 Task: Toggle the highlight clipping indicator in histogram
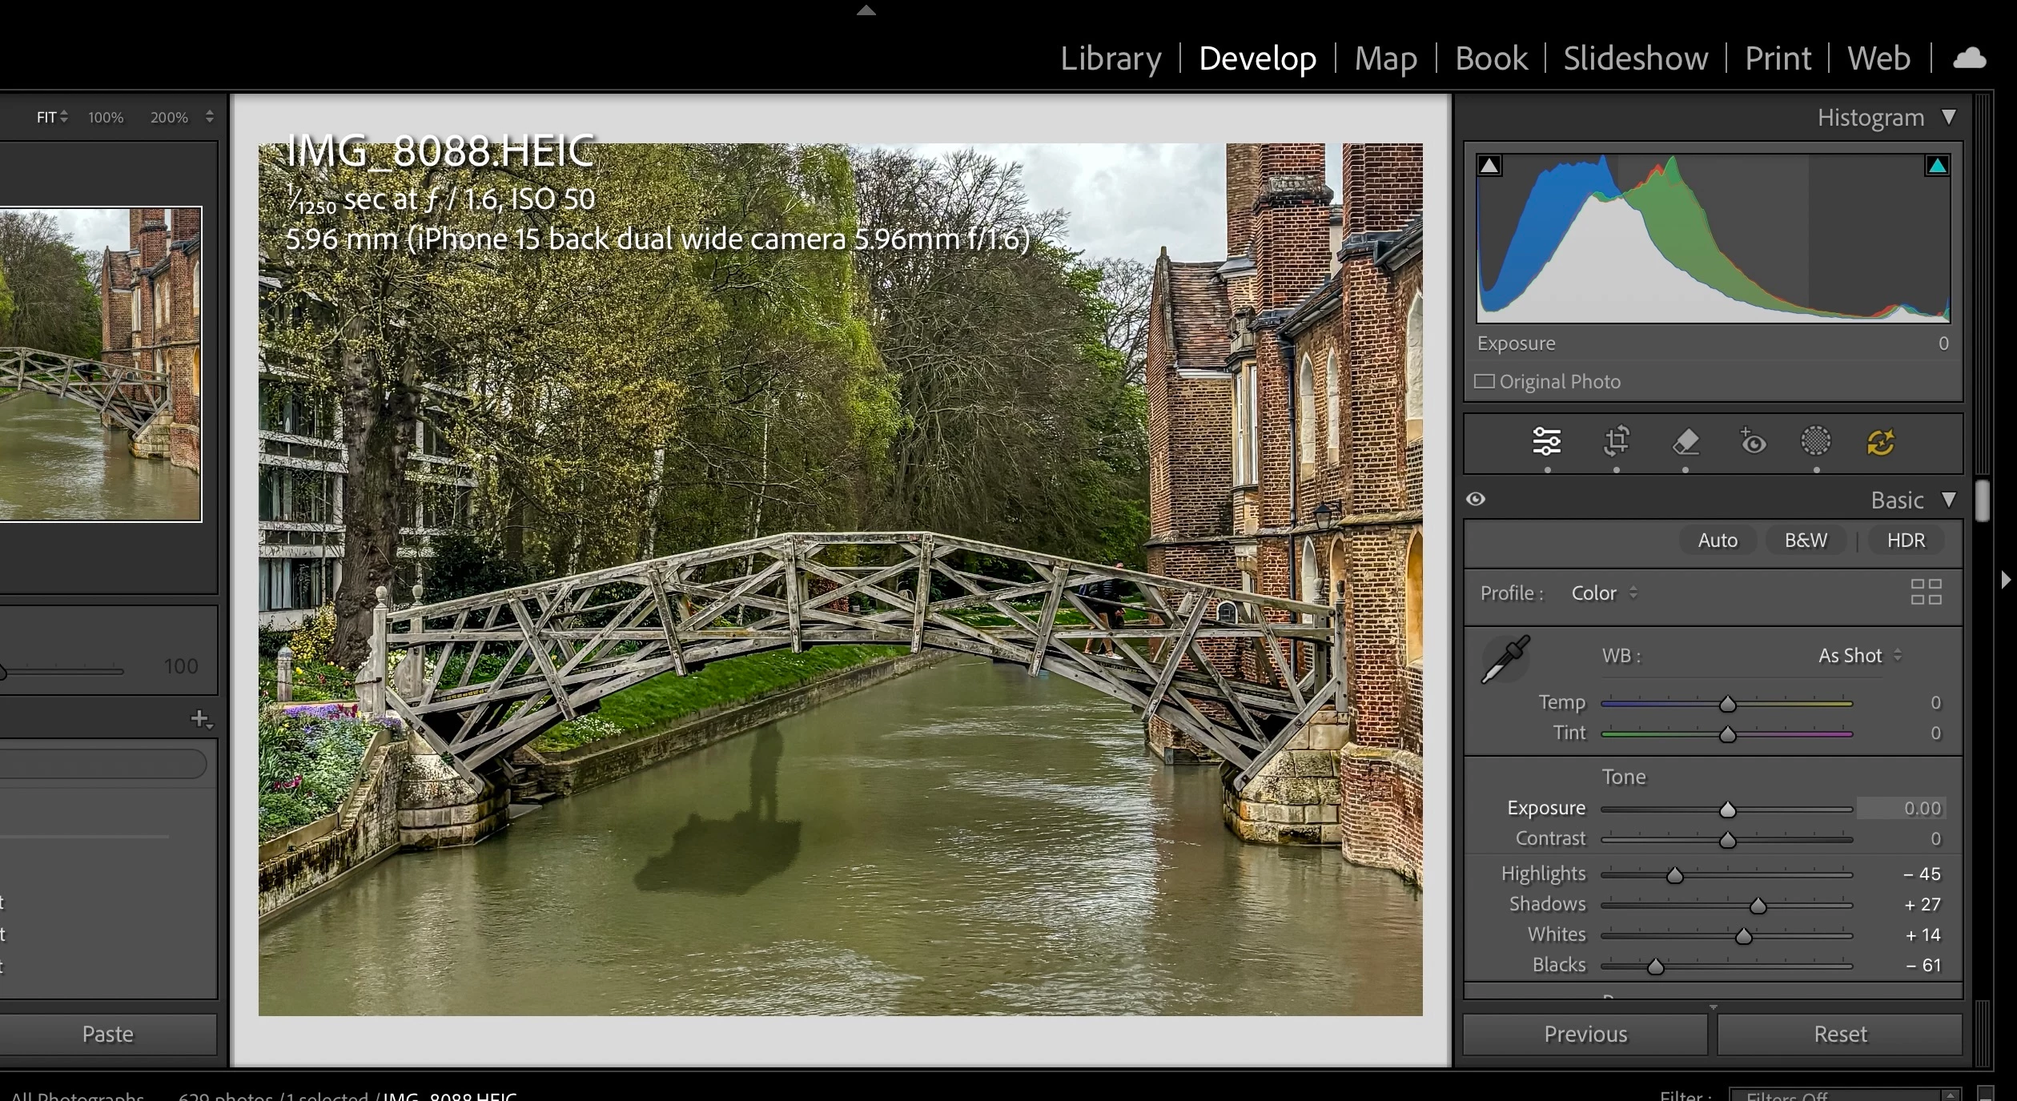click(1937, 166)
